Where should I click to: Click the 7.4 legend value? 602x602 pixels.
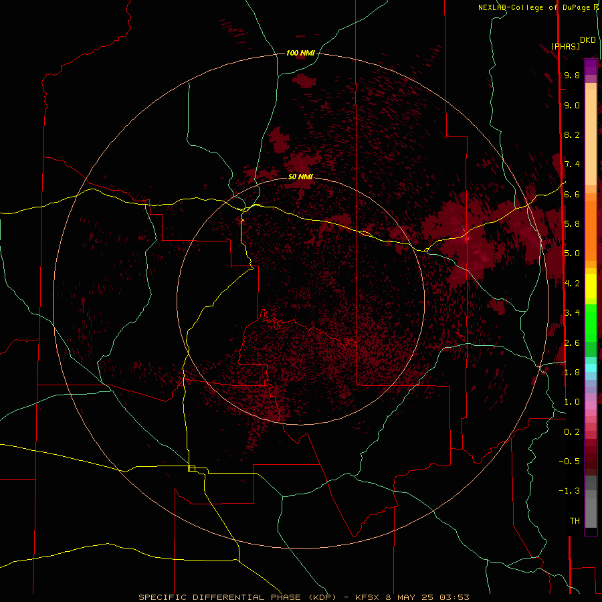coord(572,165)
